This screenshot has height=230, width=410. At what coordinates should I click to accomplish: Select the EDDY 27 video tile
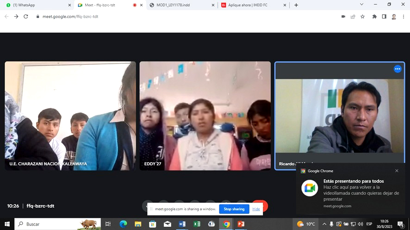(x=205, y=115)
